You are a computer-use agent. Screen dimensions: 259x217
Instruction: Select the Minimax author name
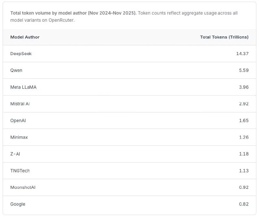[19, 137]
